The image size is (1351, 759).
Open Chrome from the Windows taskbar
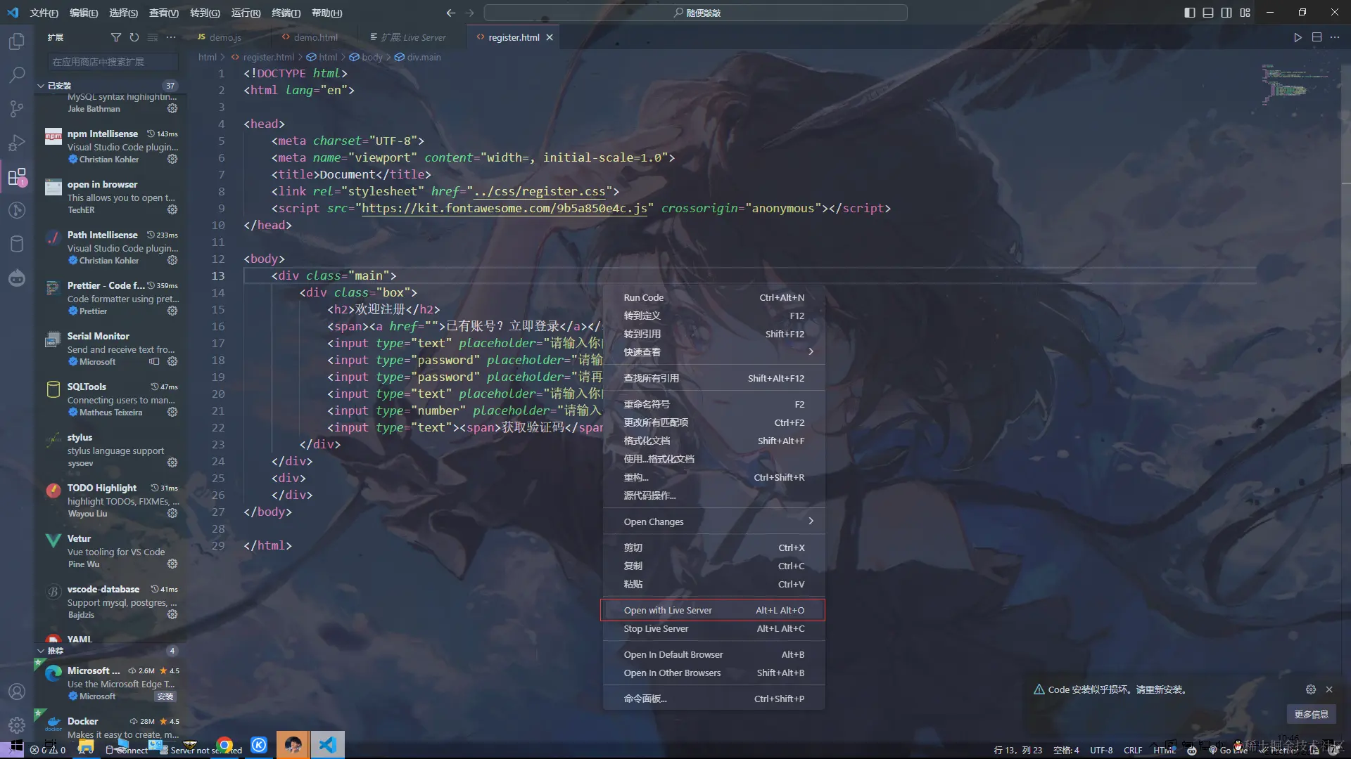click(225, 745)
